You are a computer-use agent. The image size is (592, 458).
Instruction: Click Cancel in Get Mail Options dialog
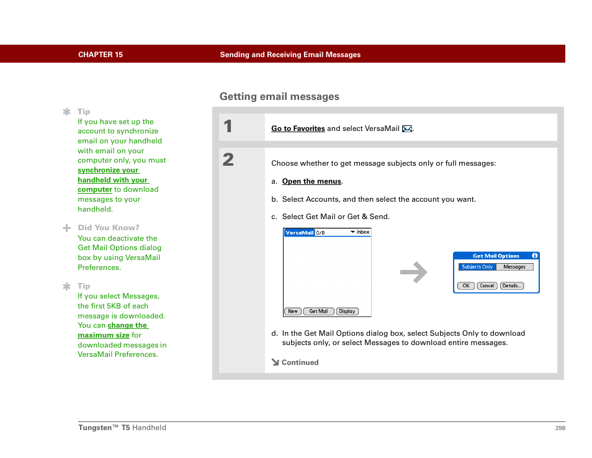pyautogui.click(x=487, y=285)
